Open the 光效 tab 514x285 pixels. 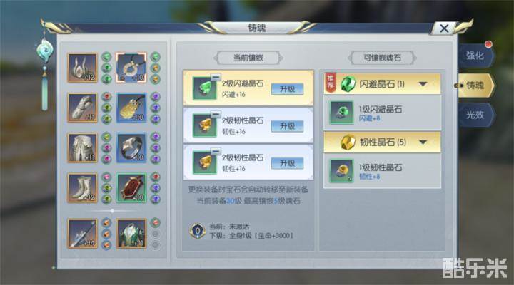(x=475, y=115)
